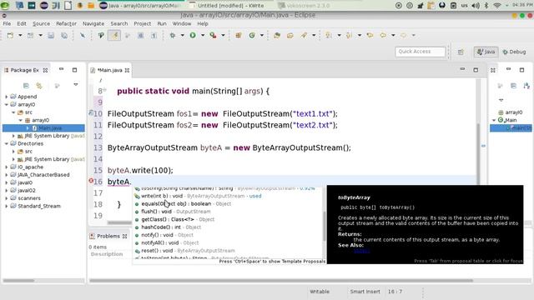Toggle Link with Editor in Package Explorer
This screenshot has width=534, height=300.
tap(39, 86)
